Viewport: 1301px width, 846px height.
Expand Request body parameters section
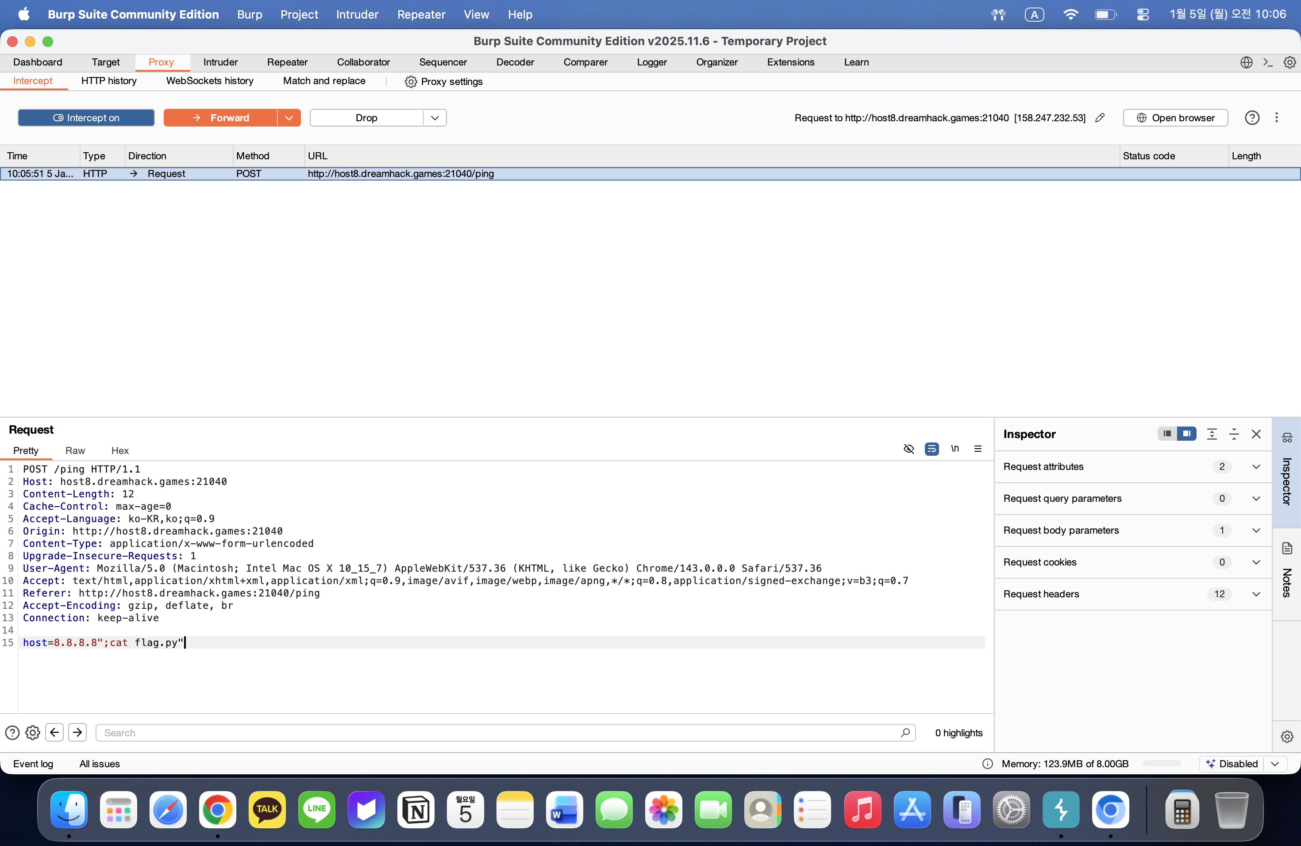click(x=1255, y=530)
